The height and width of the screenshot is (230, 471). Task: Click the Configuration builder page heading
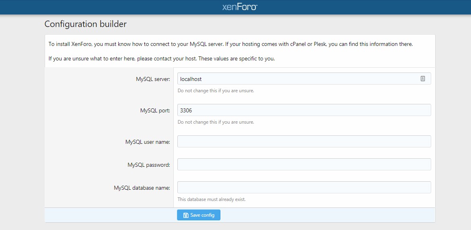click(x=86, y=24)
